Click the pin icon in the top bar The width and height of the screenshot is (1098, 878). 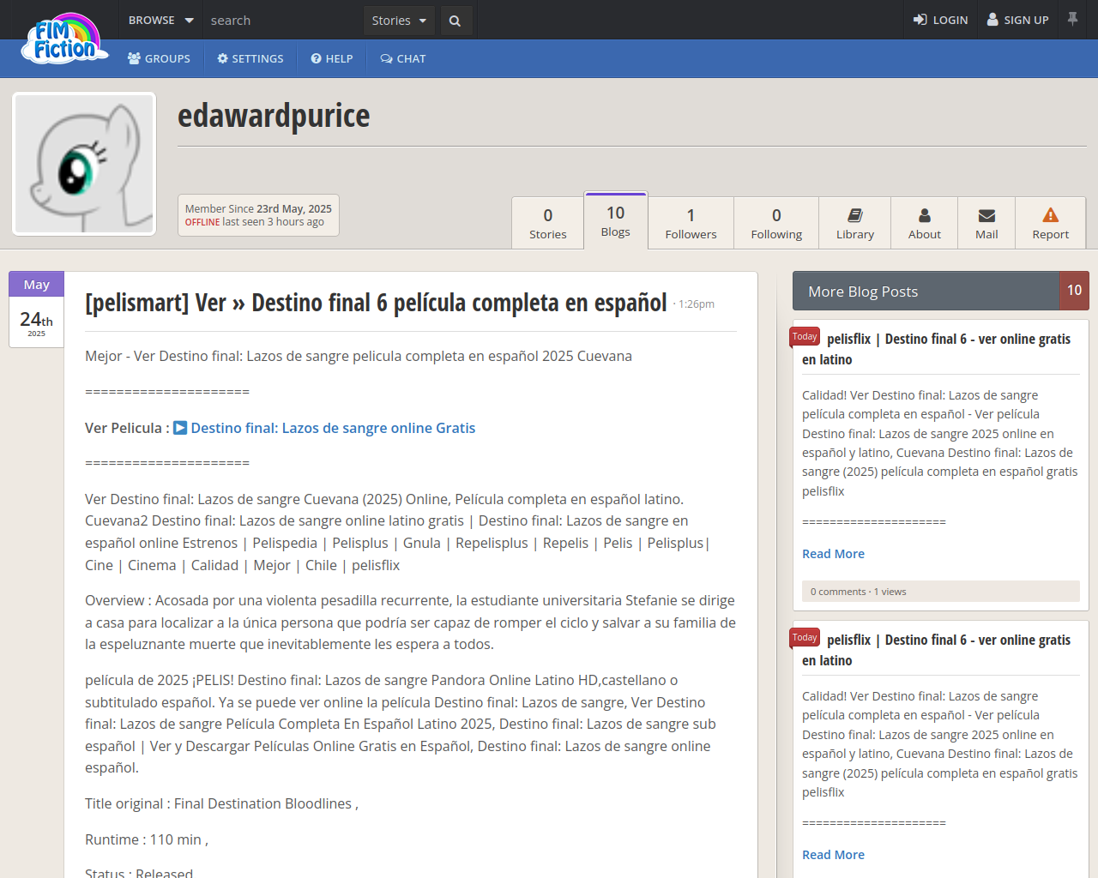pos(1072,19)
